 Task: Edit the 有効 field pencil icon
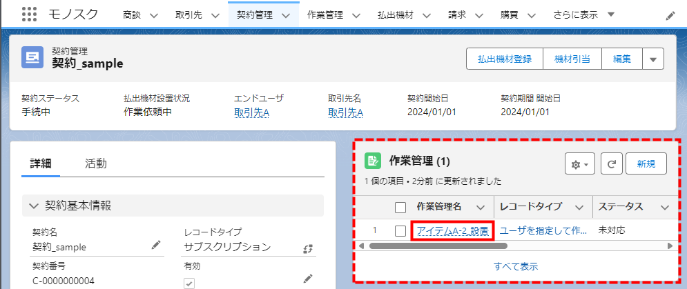308,278
